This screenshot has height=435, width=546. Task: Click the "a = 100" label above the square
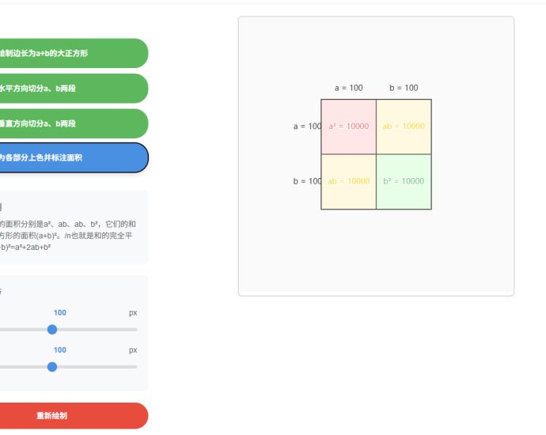click(349, 88)
